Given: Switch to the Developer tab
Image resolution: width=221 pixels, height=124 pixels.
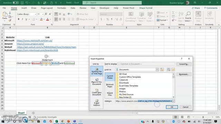Looking at the screenshot, I should pos(104,8).
